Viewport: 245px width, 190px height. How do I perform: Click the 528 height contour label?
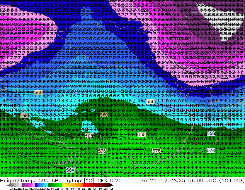(x=212, y=71)
